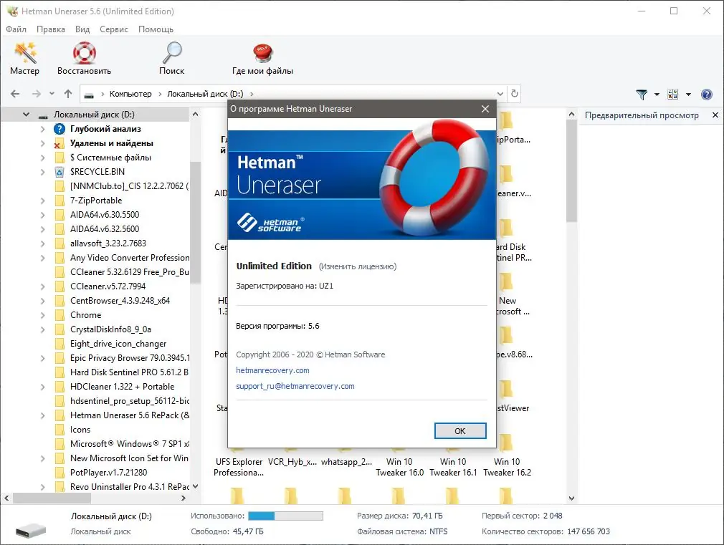Click file list vertical scrollbar
724x545 pixels.
click(571, 170)
